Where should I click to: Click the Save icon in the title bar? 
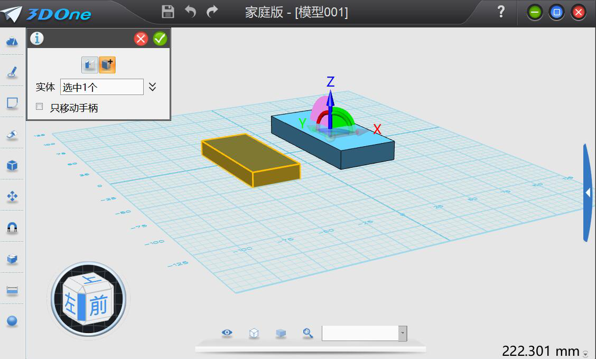(167, 11)
